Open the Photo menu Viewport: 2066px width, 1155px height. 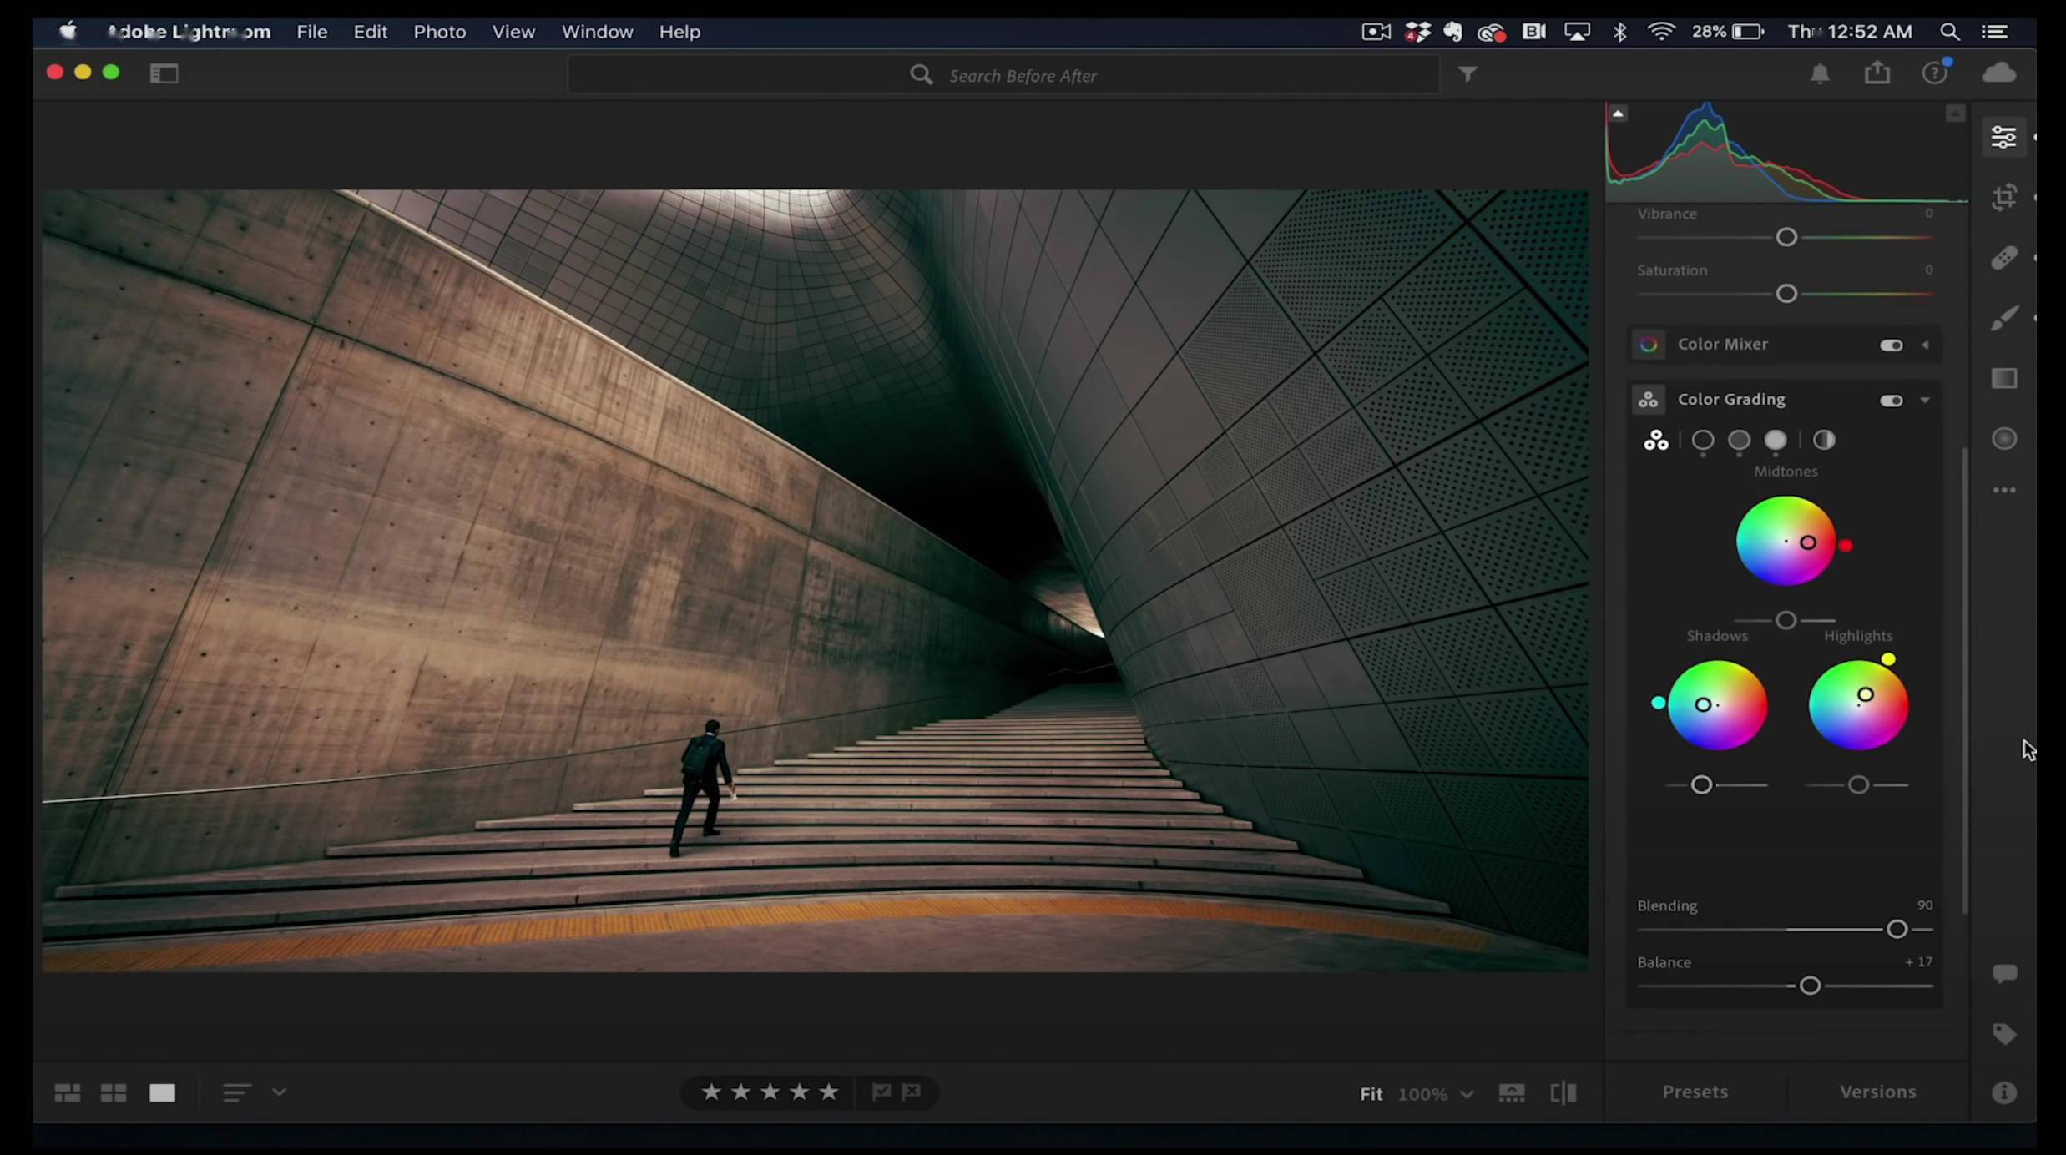(x=439, y=32)
